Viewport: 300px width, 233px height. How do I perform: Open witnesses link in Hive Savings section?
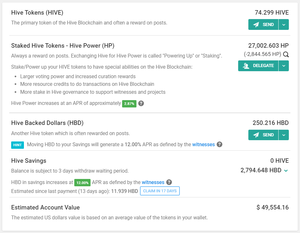[153, 182]
